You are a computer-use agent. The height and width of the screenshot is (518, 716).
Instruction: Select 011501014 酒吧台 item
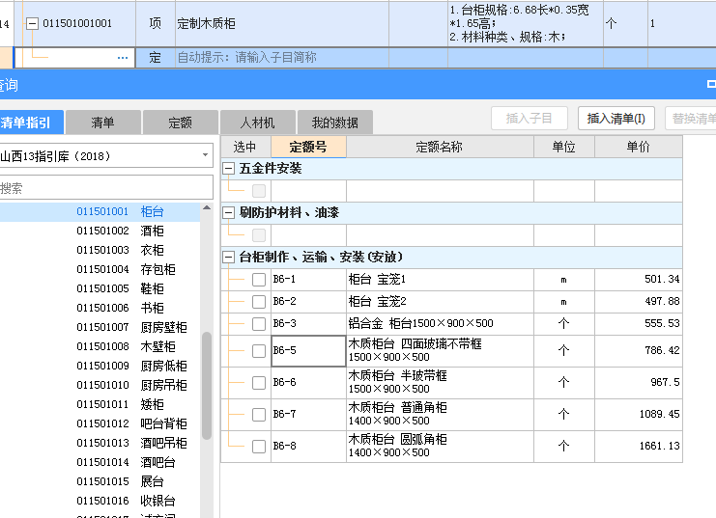(100, 462)
